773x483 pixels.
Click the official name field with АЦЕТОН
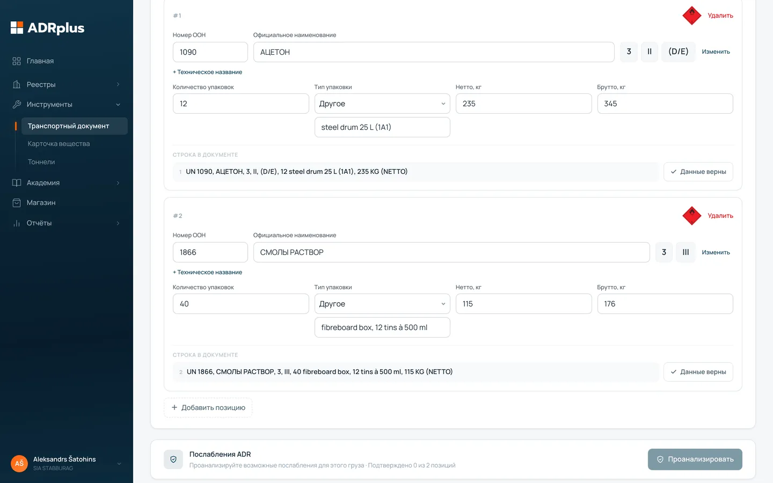[434, 52]
